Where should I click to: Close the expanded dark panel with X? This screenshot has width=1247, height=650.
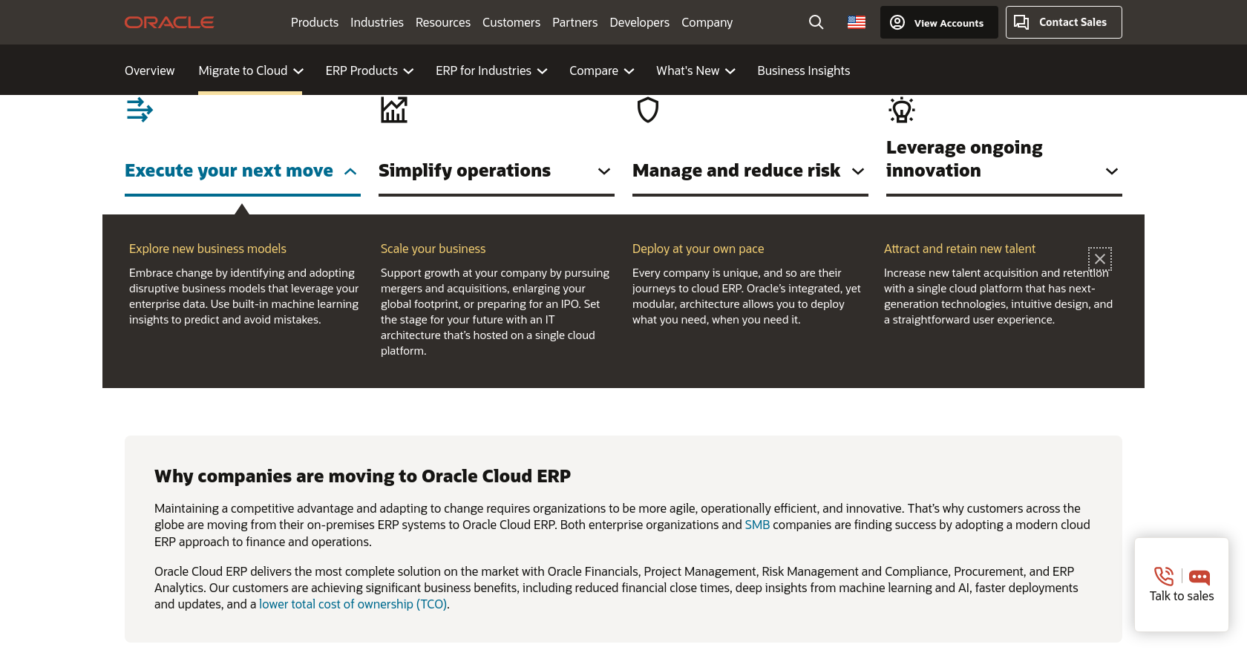click(x=1100, y=259)
